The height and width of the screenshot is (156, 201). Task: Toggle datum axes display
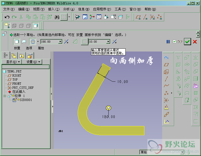click(145, 17)
